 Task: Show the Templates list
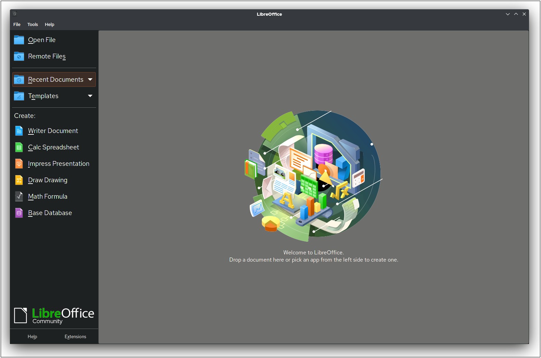[54, 96]
